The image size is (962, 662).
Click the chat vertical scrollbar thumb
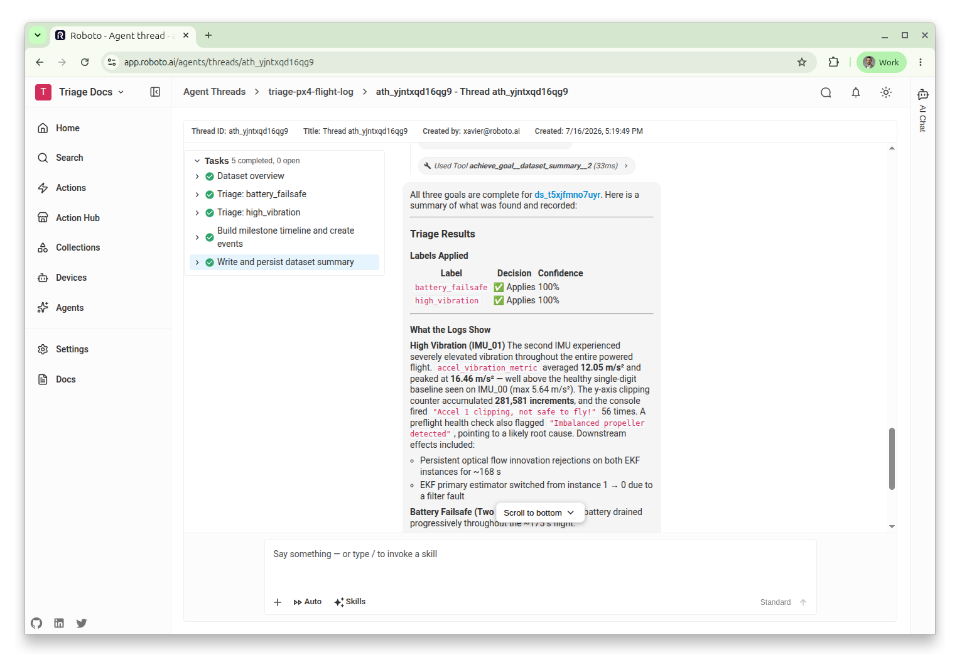[x=892, y=459]
